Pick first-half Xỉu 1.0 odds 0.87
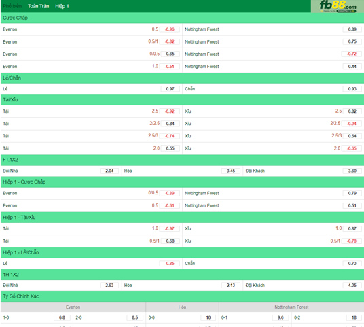The image size is (364, 327). point(352,228)
